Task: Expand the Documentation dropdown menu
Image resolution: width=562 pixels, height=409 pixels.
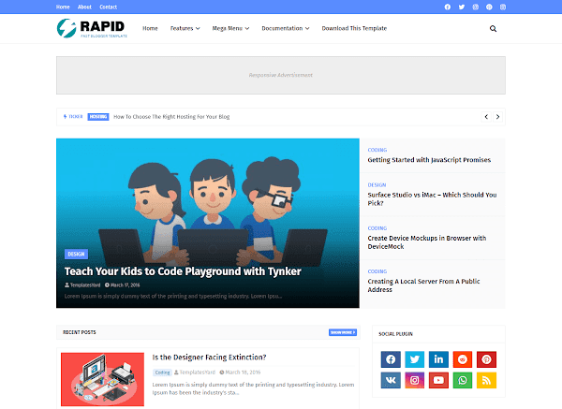Action: click(286, 28)
